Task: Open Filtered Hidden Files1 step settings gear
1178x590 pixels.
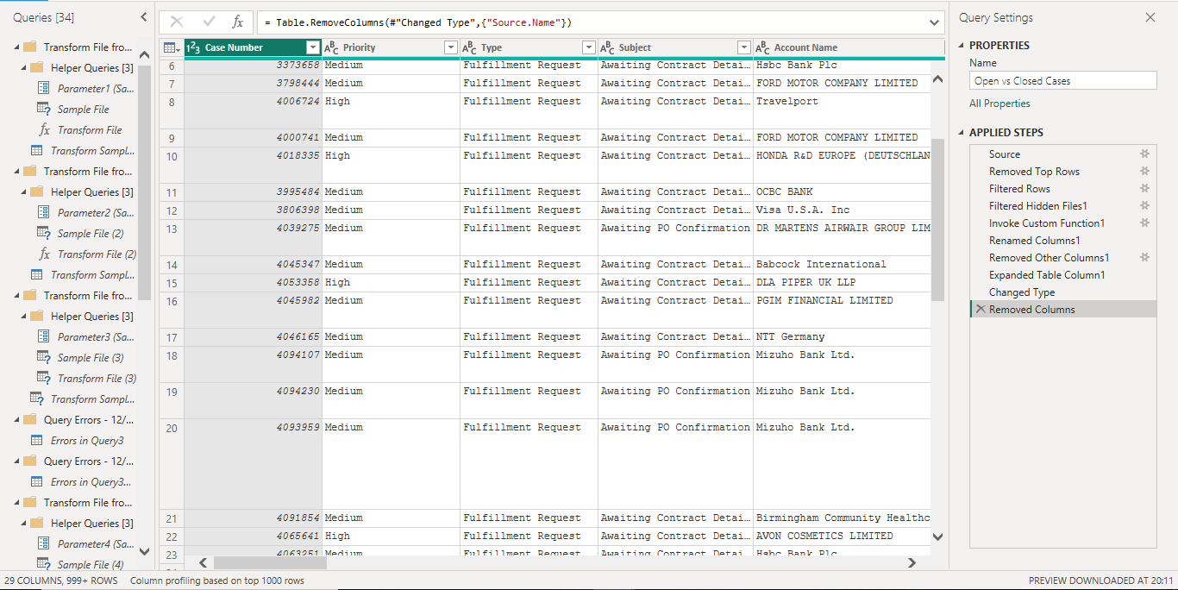Action: coord(1145,206)
